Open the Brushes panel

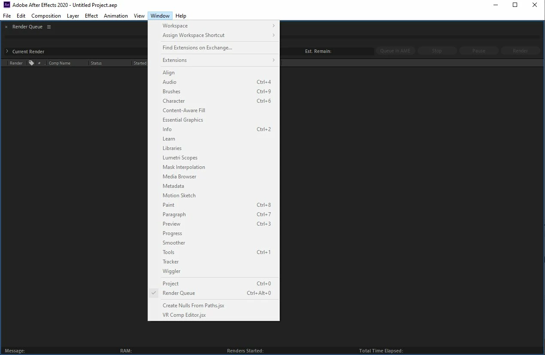tap(214, 92)
